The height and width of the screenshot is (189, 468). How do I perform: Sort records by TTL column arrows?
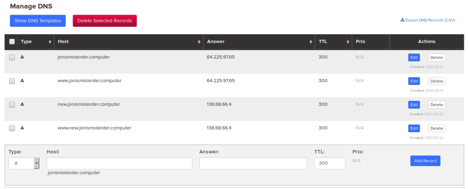(348, 42)
